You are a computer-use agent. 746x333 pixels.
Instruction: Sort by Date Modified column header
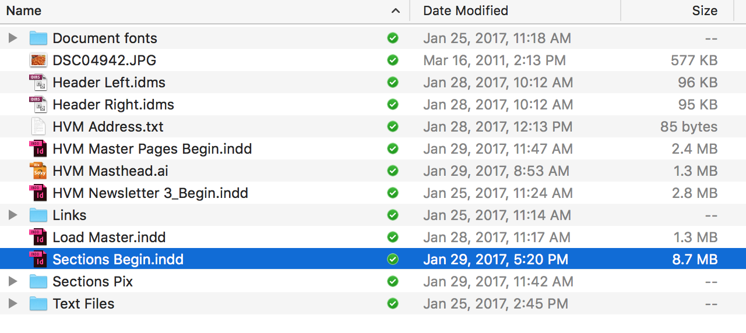(x=465, y=10)
